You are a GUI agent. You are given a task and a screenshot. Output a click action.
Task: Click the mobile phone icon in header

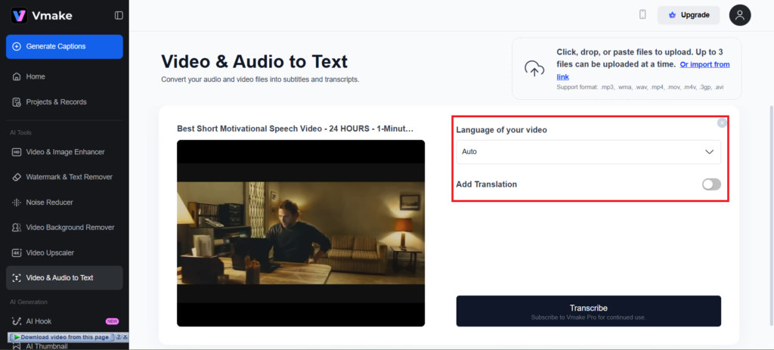pyautogui.click(x=642, y=15)
